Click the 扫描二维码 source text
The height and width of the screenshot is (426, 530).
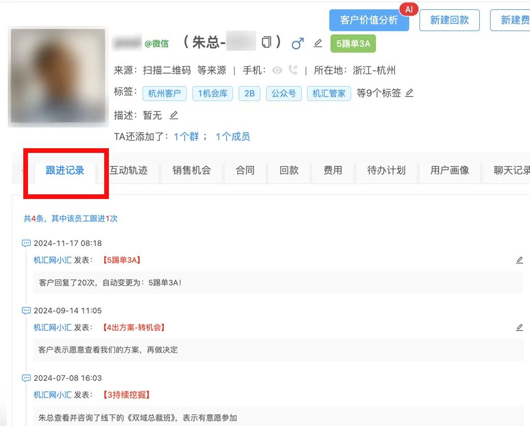coord(167,70)
